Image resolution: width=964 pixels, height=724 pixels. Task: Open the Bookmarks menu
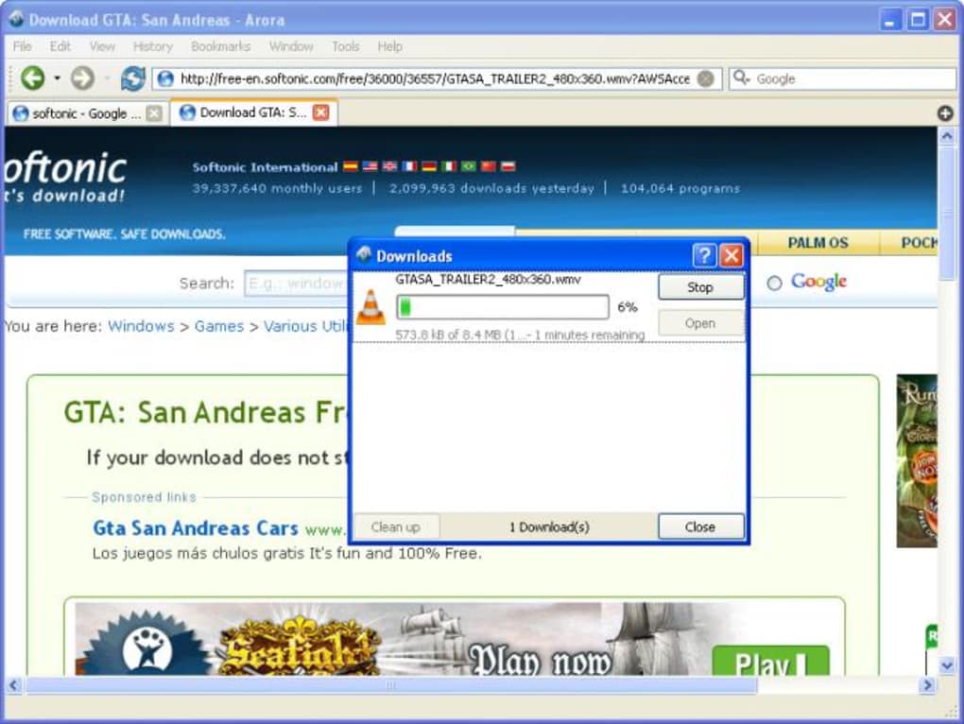click(220, 46)
